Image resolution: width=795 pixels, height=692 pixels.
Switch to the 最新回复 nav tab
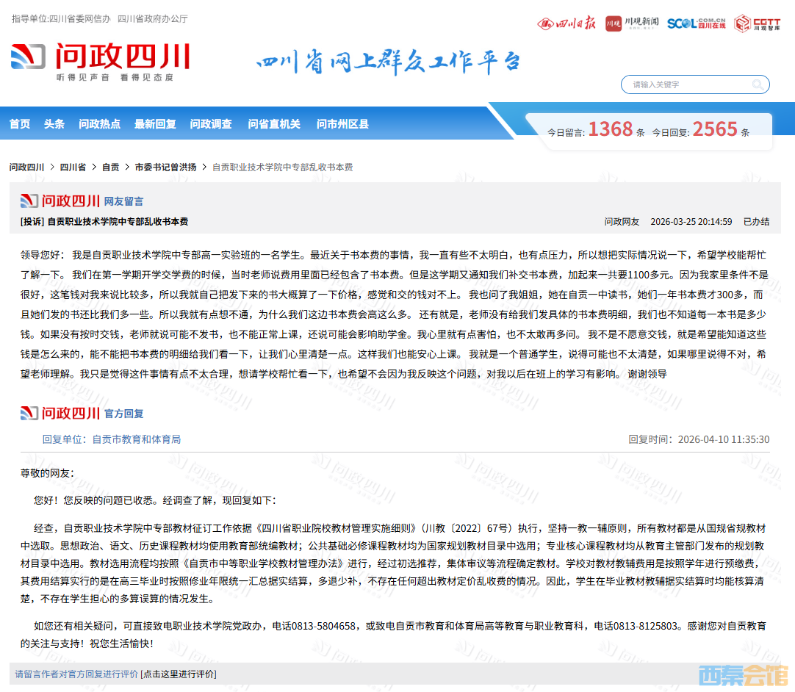tap(155, 124)
